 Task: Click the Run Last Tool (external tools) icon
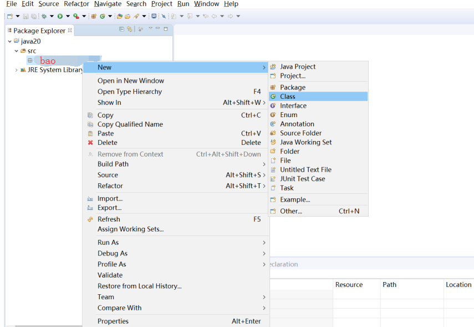click(76, 16)
